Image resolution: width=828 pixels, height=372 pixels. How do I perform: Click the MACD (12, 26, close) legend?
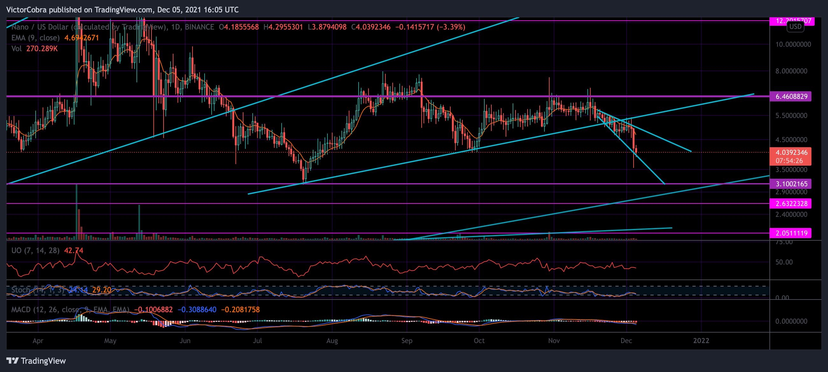pyautogui.click(x=70, y=309)
